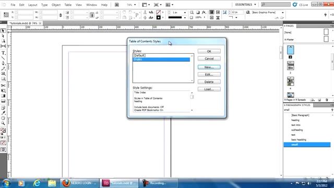Open the stroke weight dropdown
Viewport: 334px width, 188px height.
point(185,13)
